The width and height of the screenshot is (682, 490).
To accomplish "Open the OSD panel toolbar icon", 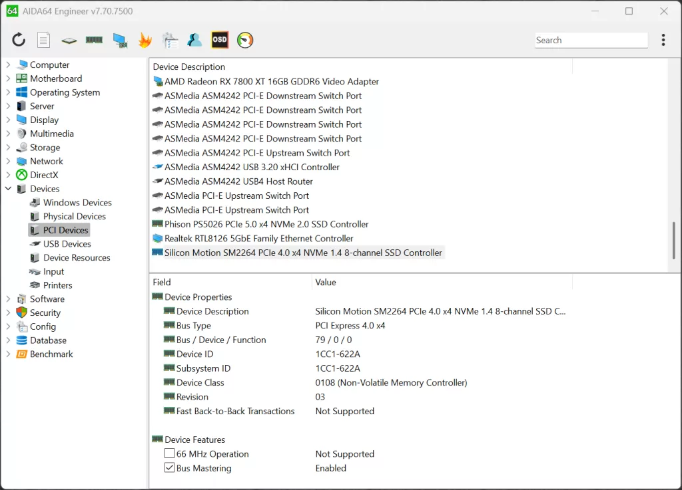I will pyautogui.click(x=220, y=40).
